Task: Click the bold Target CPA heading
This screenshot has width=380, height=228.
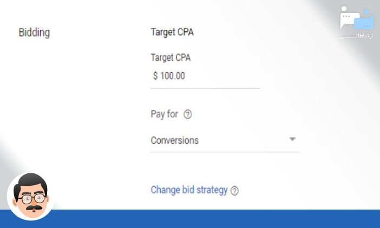Action: coord(172,32)
